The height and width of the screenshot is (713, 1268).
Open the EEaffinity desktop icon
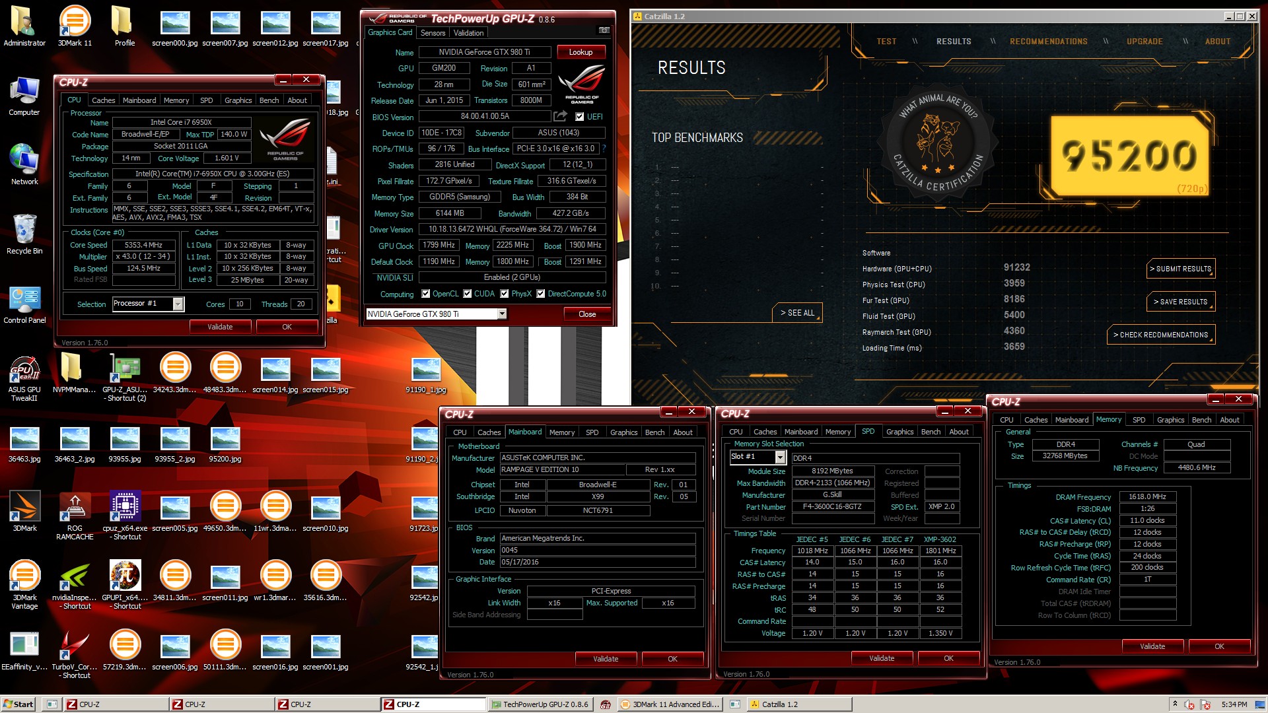tap(24, 650)
